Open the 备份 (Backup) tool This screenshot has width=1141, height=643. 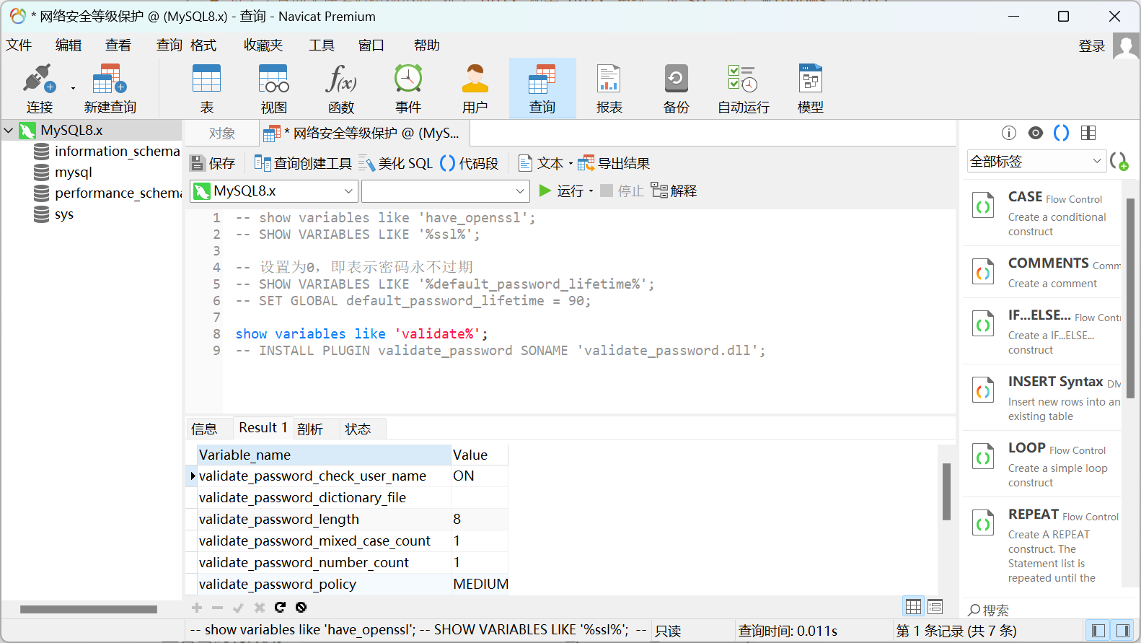[676, 88]
